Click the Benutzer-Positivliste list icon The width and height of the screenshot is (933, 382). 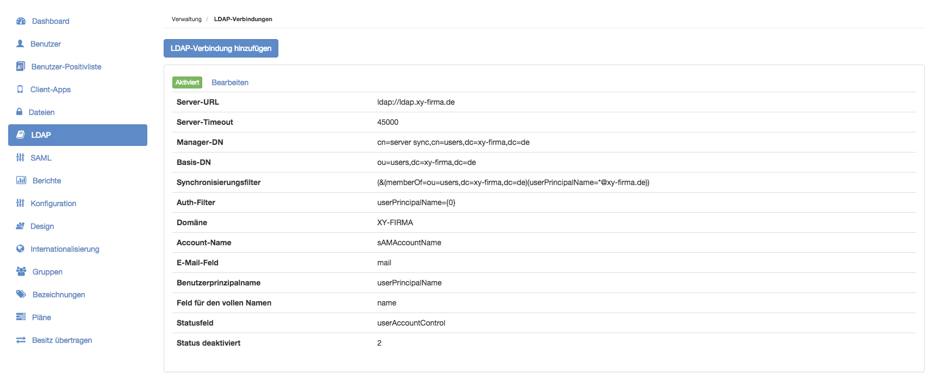pyautogui.click(x=21, y=66)
